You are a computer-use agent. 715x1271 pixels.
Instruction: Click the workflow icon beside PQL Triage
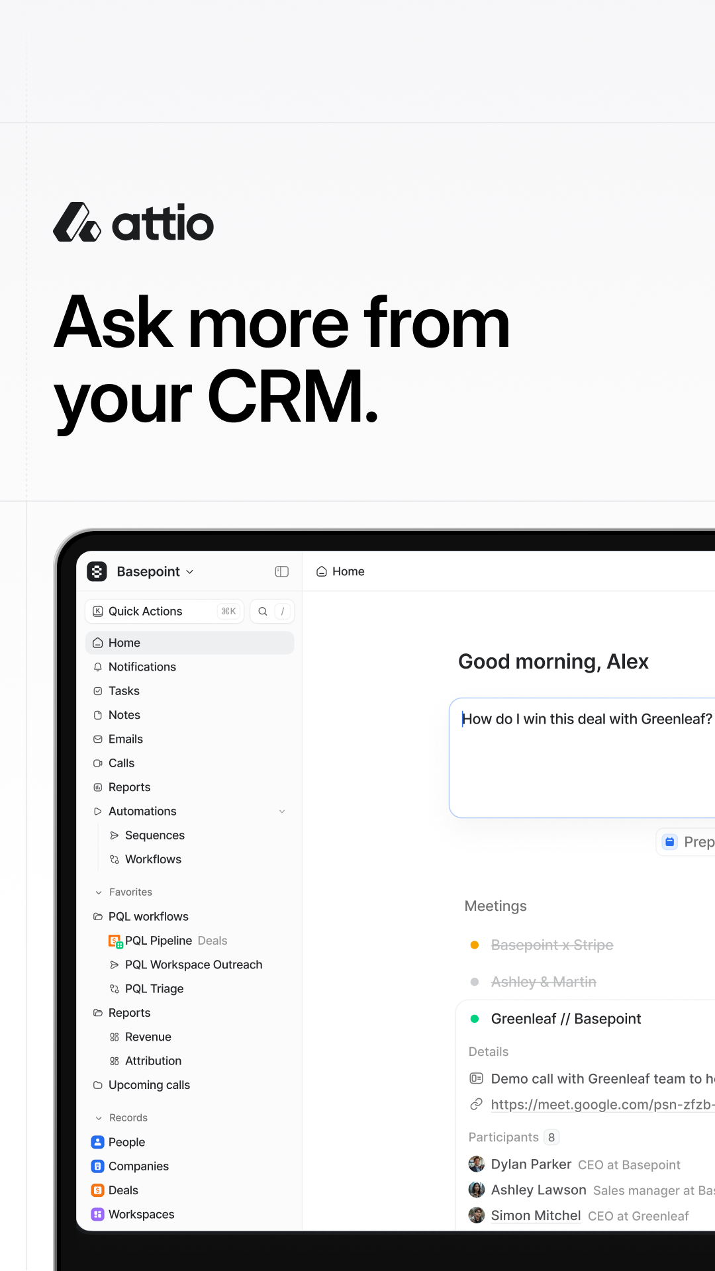(115, 988)
